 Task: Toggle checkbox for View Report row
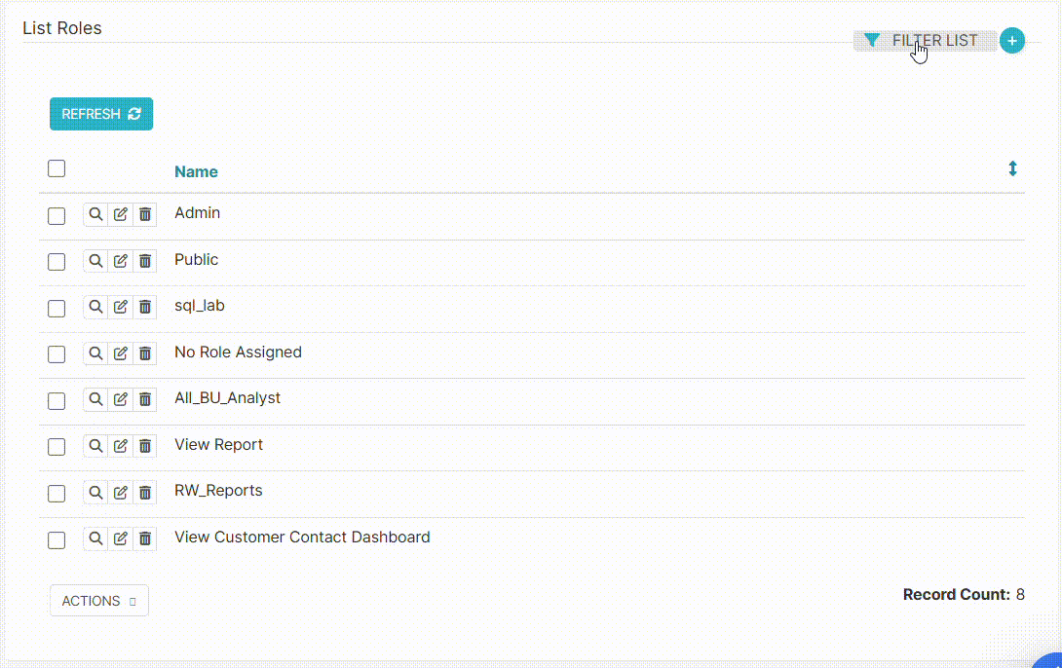(57, 447)
